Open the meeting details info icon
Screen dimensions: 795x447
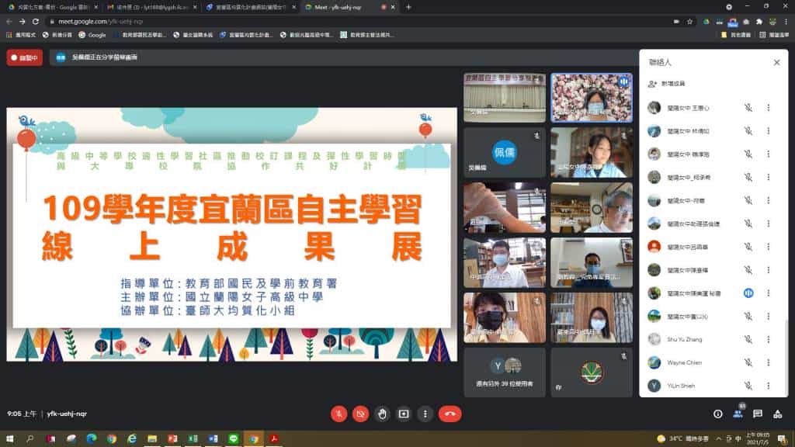pos(717,414)
